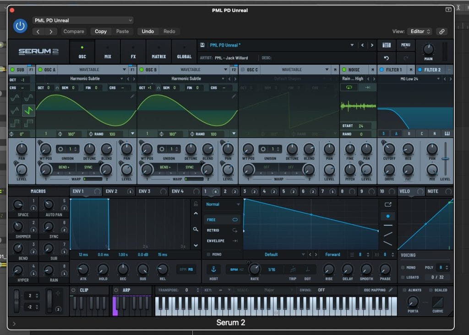Select the green sawtooth sub oscillator shape
Screen dimensions: 469x335
coord(28,110)
